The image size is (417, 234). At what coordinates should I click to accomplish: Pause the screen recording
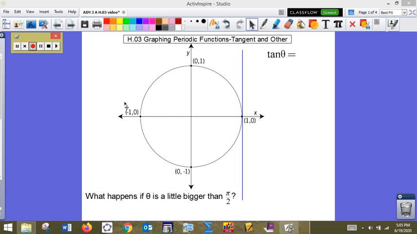pos(41,46)
